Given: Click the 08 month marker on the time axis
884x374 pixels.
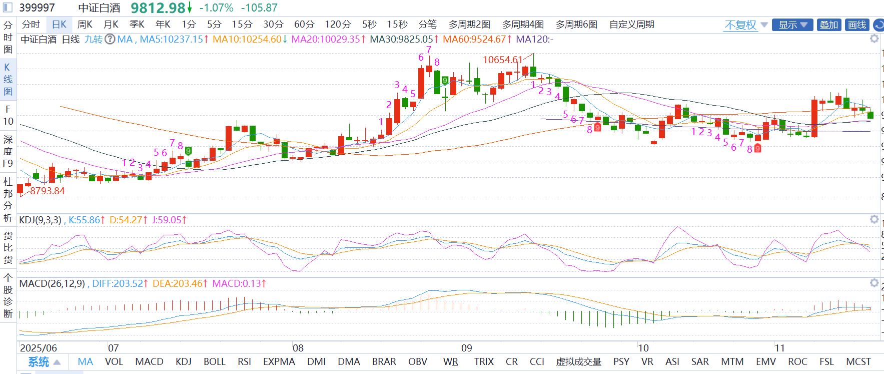Looking at the screenshot, I should click(x=298, y=348).
